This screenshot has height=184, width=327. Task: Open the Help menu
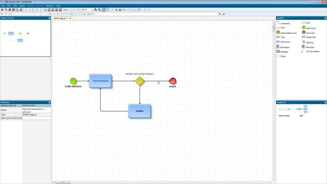point(58,6)
